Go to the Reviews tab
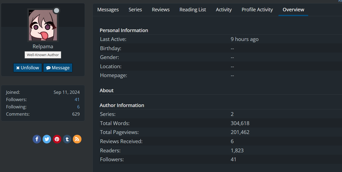The image size is (342, 172). click(160, 10)
